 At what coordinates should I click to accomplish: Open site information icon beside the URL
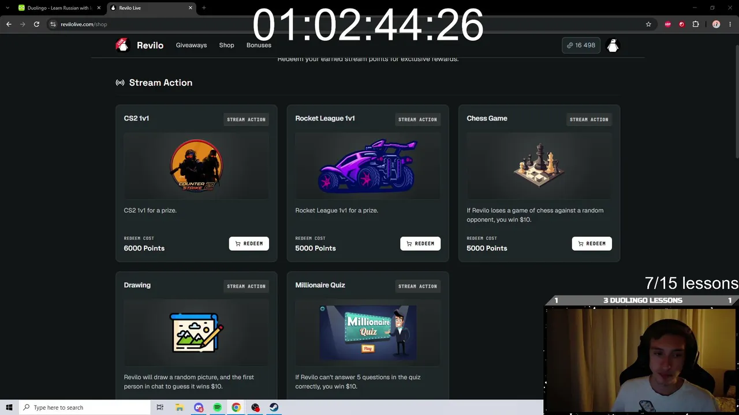pos(53,24)
